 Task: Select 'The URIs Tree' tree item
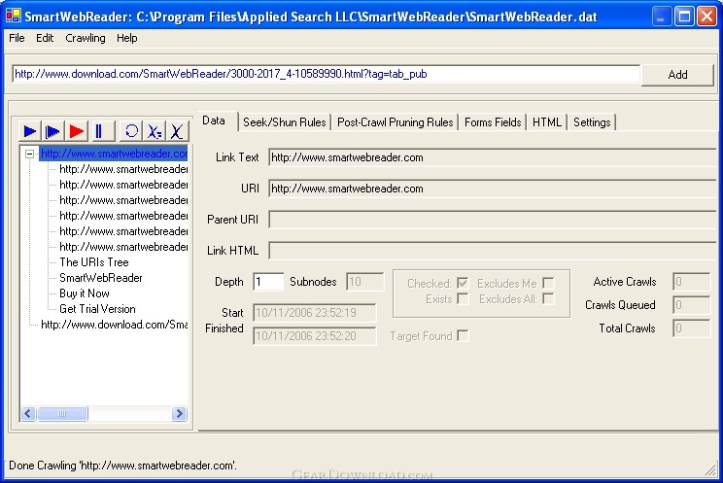coord(94,262)
